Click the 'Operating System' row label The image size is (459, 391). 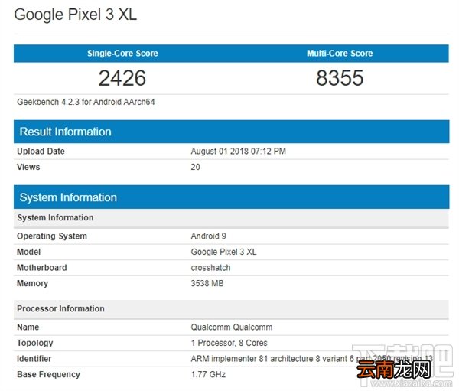[52, 236]
